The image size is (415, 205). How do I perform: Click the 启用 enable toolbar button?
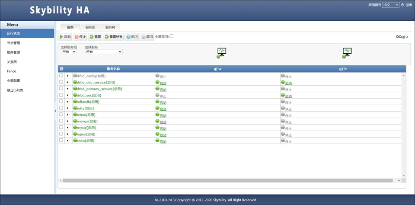(132, 37)
